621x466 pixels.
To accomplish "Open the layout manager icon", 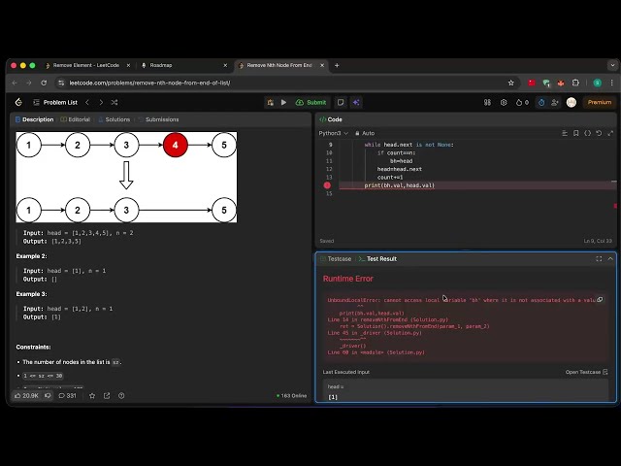I will click(x=487, y=102).
